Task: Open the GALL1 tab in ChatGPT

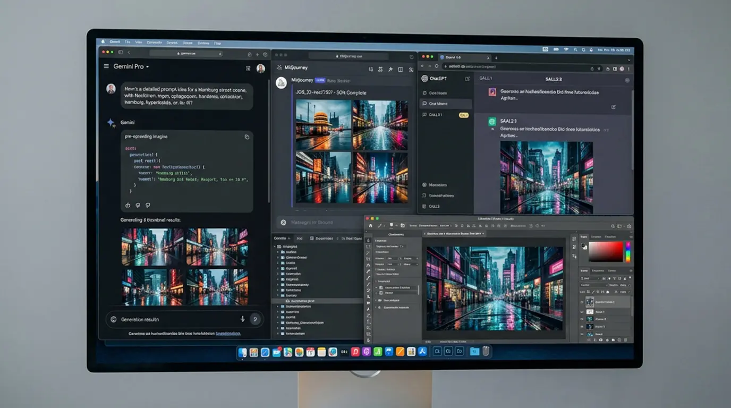Action: point(486,78)
